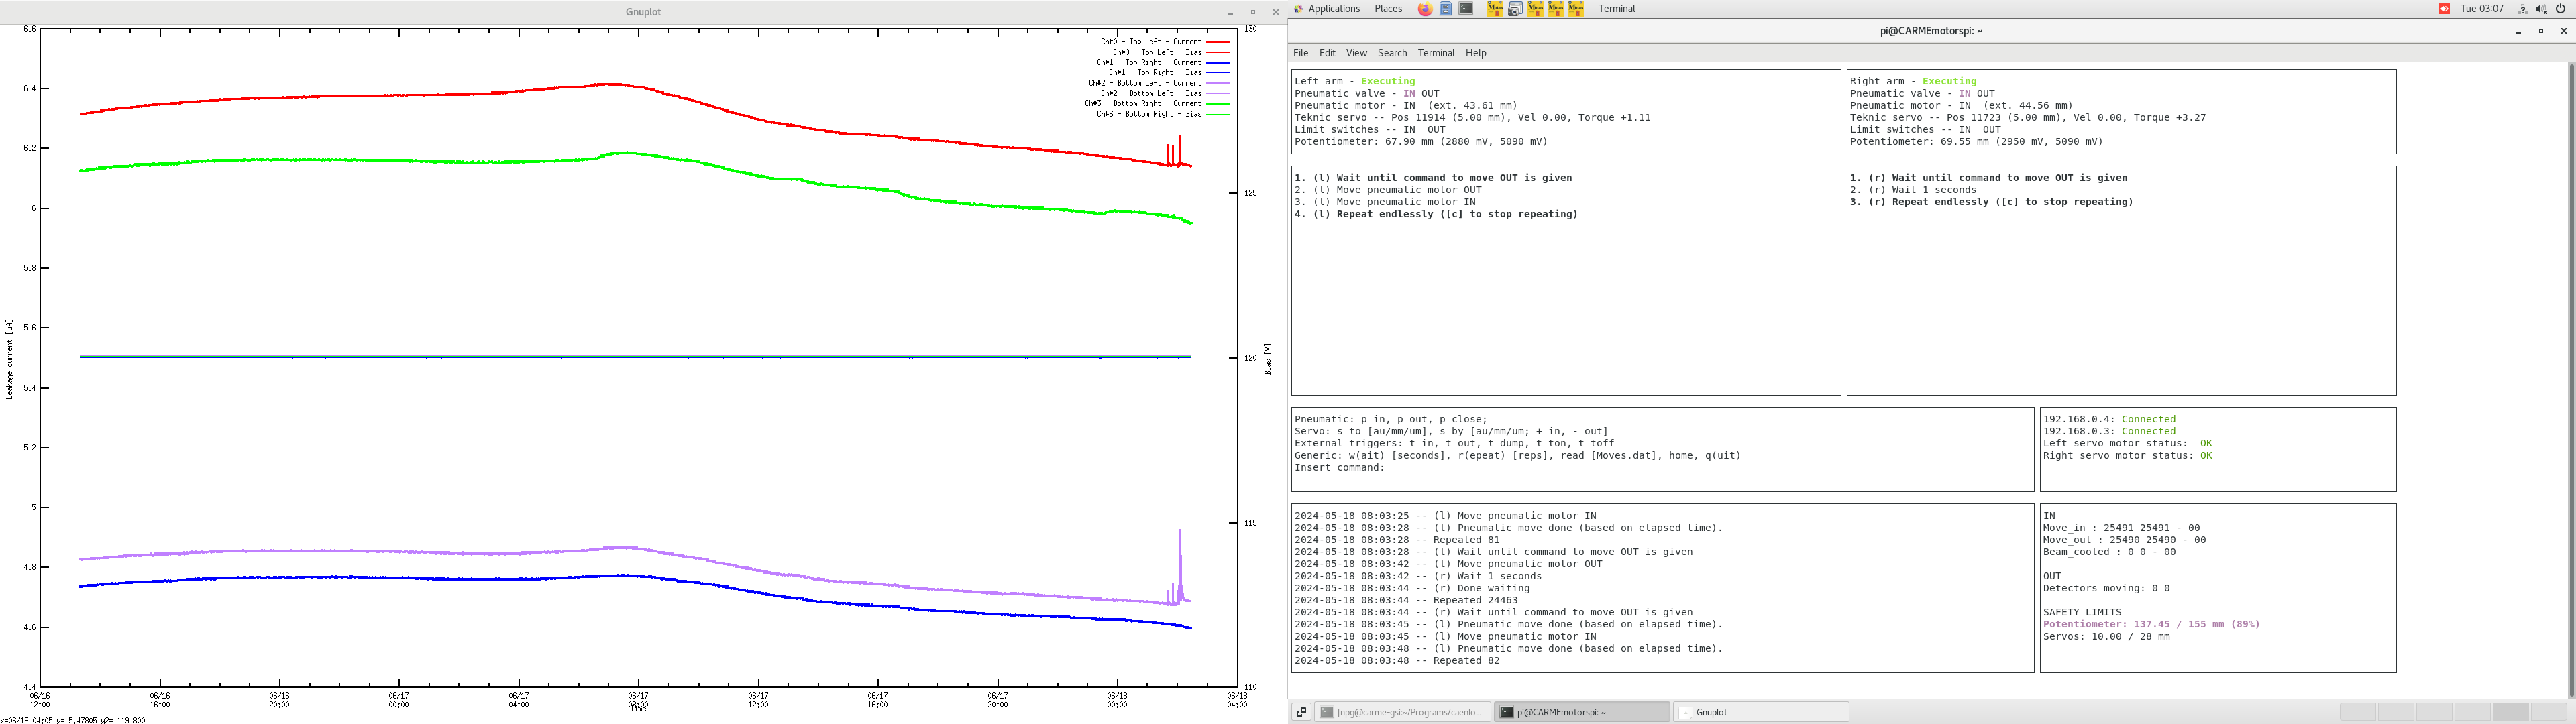Click the show-desktop icon in bottom taskbar
The image size is (2576, 724).
point(1301,712)
